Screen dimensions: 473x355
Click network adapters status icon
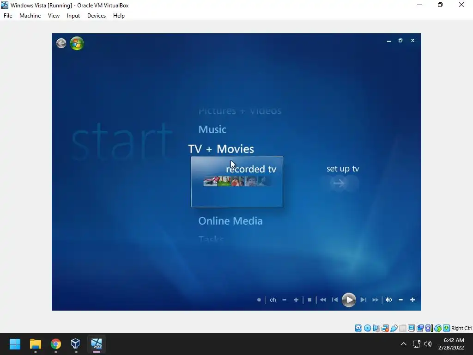coord(385,328)
